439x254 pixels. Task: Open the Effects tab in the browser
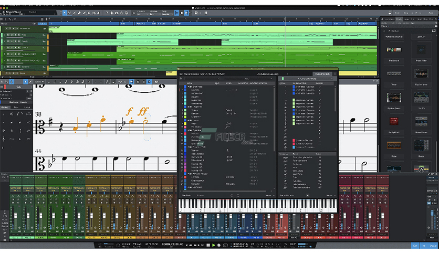tap(399, 19)
